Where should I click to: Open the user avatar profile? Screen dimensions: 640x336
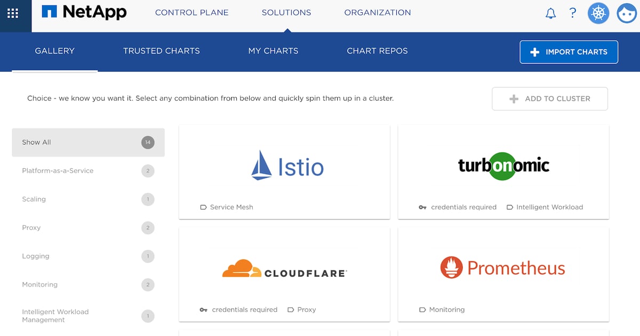click(x=627, y=14)
